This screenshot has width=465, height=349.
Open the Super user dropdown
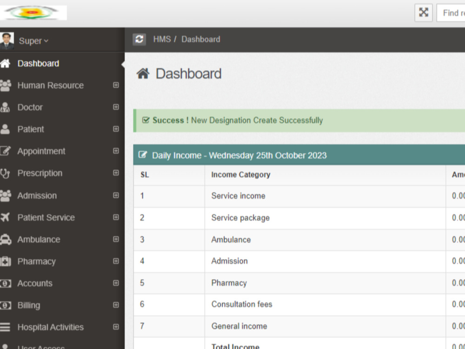pyautogui.click(x=33, y=40)
